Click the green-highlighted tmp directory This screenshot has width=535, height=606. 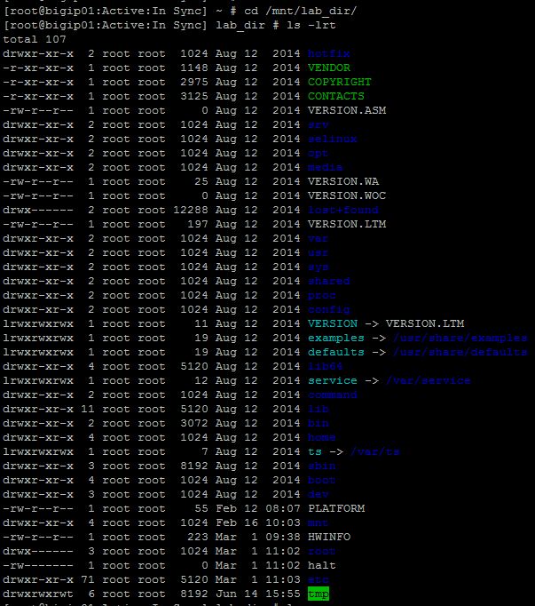point(318,594)
